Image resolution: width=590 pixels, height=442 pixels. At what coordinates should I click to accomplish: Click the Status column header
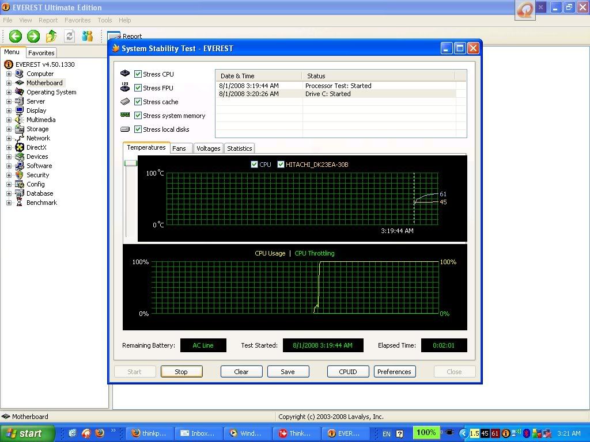coord(379,76)
